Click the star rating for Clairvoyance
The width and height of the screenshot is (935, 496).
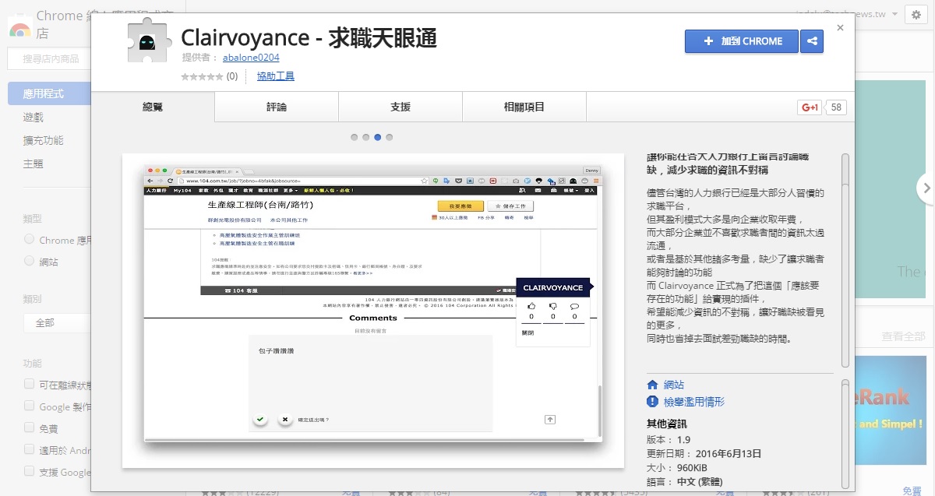pos(203,76)
